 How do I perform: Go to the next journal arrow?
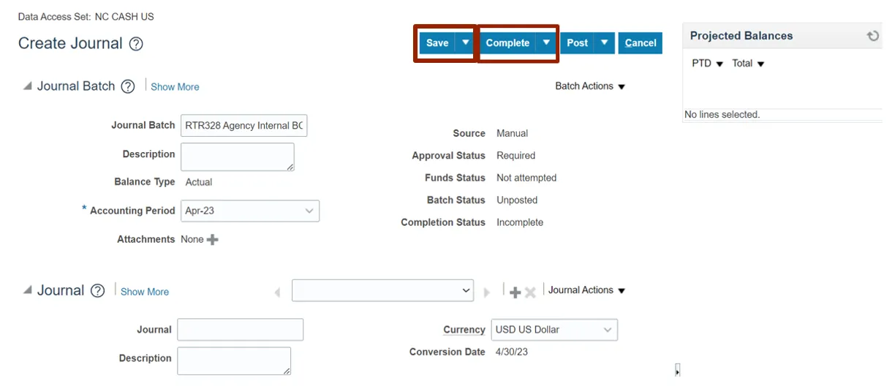pyautogui.click(x=487, y=292)
